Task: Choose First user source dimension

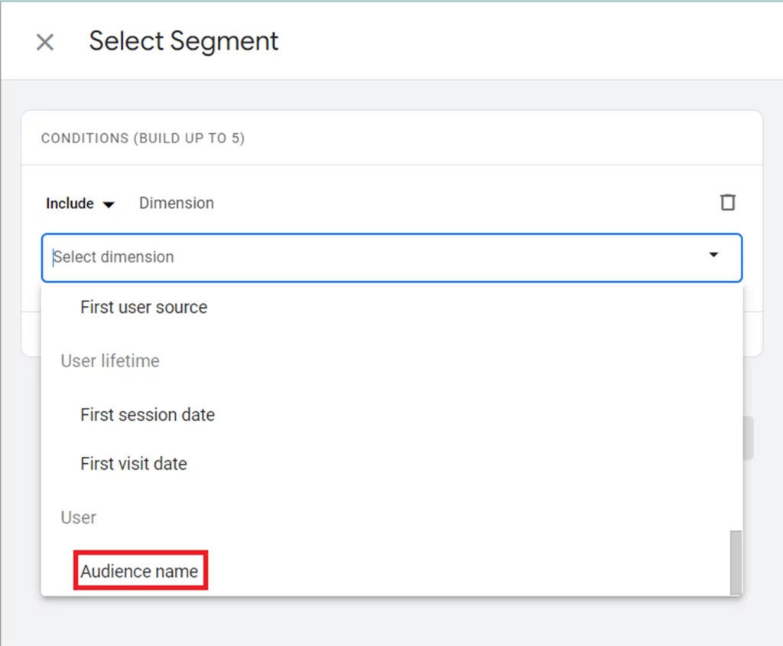Action: point(144,308)
